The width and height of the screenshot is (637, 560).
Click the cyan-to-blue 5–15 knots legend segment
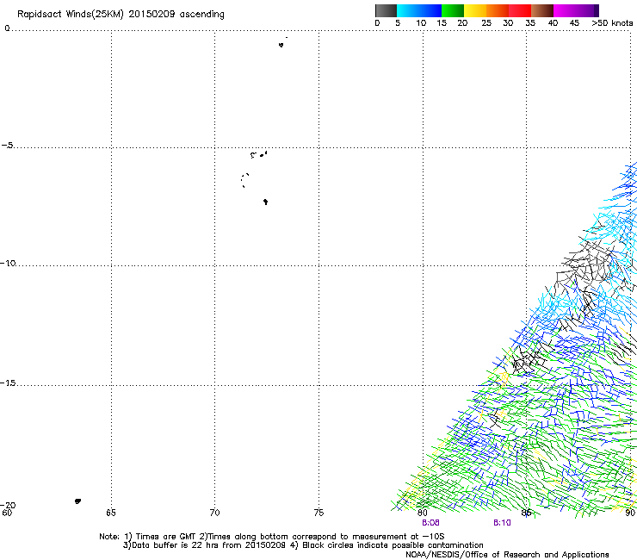419,10
